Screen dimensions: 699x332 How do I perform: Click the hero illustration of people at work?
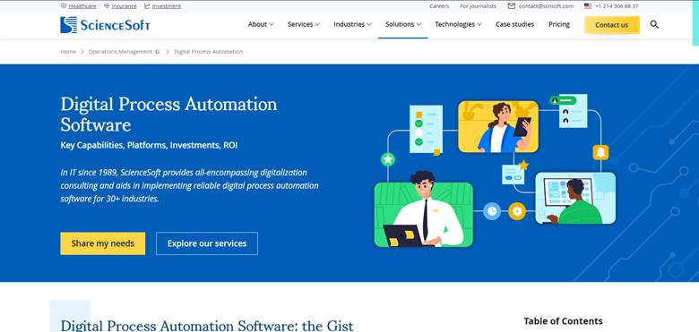495,170
